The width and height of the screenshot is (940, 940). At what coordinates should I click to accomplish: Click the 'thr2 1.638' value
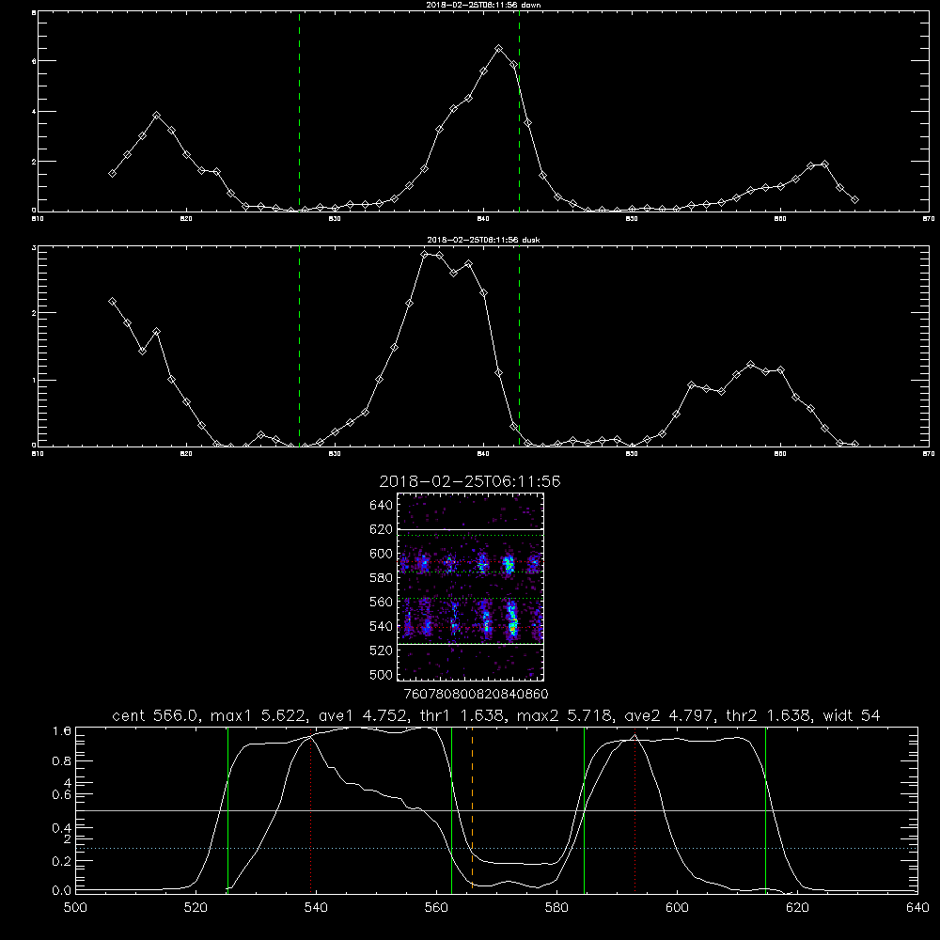768,715
